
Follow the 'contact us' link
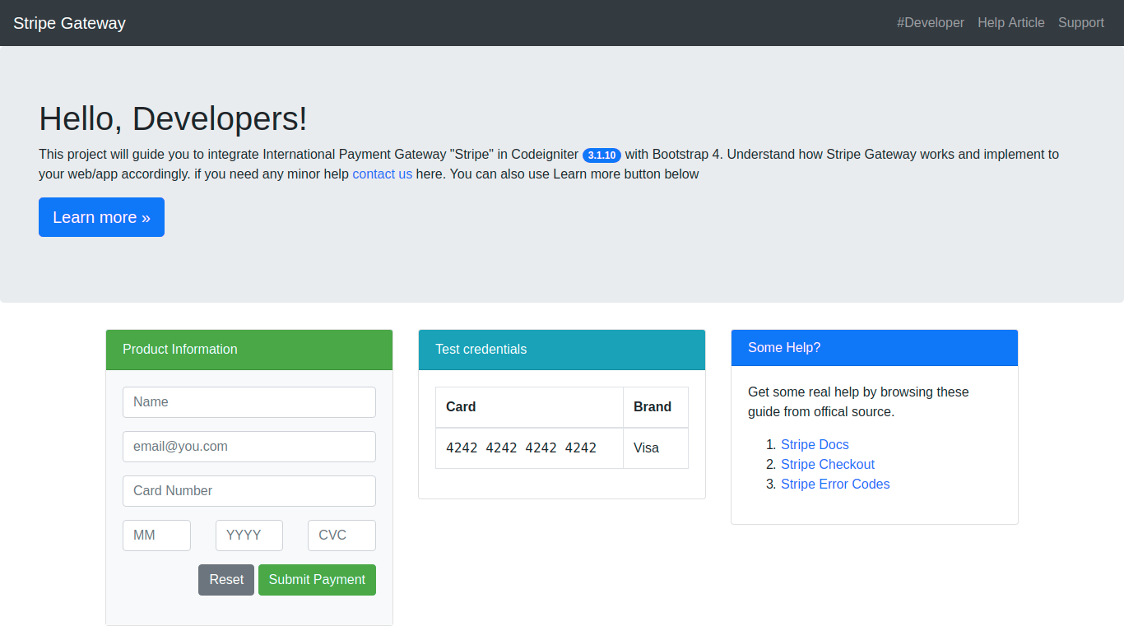click(x=383, y=174)
